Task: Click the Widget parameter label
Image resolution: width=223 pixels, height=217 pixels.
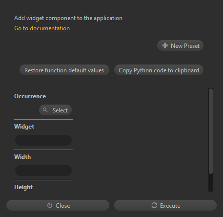Action: click(24, 127)
